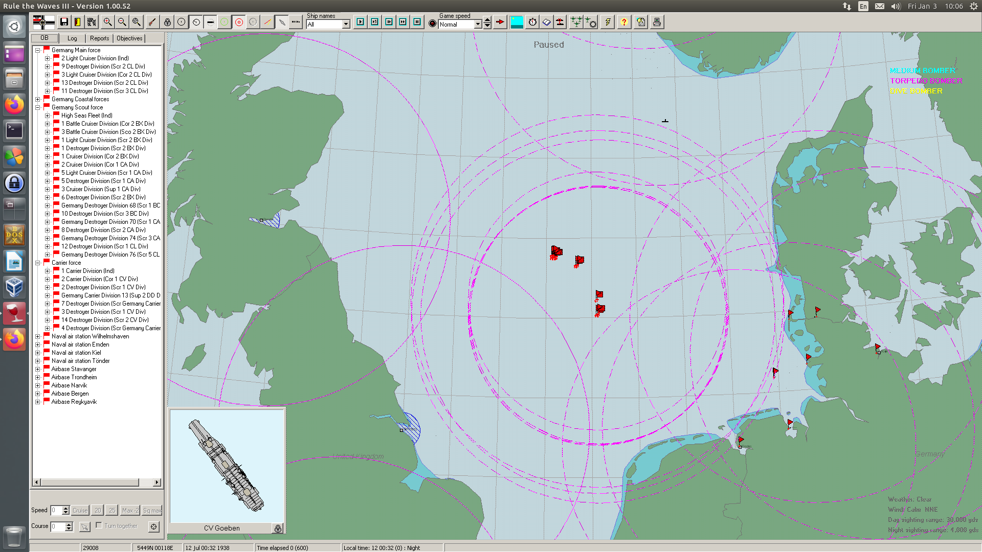
Task: Toggle the green range circle display
Action: click(x=225, y=22)
